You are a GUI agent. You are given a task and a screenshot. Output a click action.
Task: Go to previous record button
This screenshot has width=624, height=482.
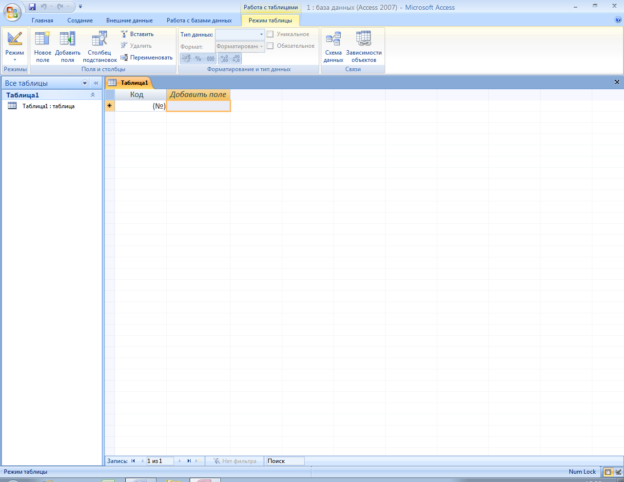click(142, 461)
